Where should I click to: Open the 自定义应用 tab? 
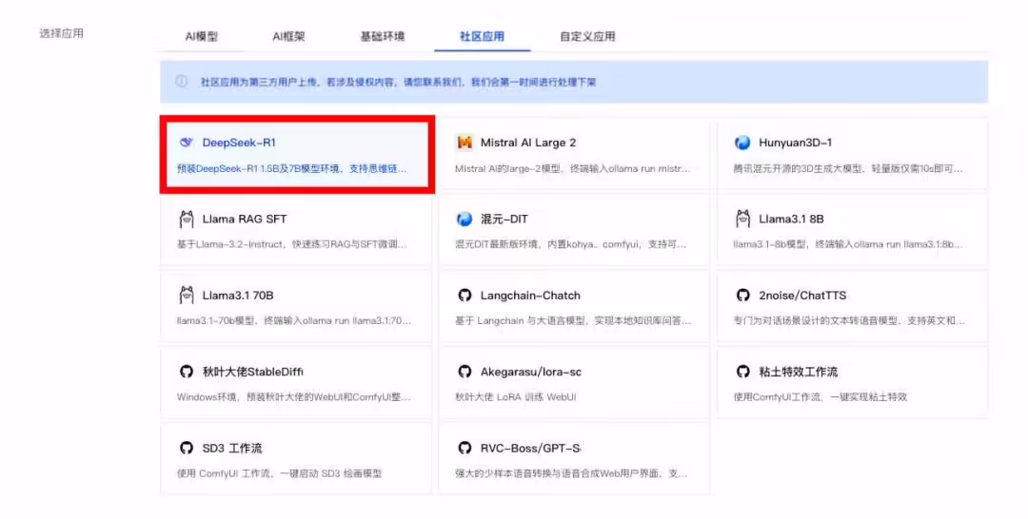pos(587,37)
